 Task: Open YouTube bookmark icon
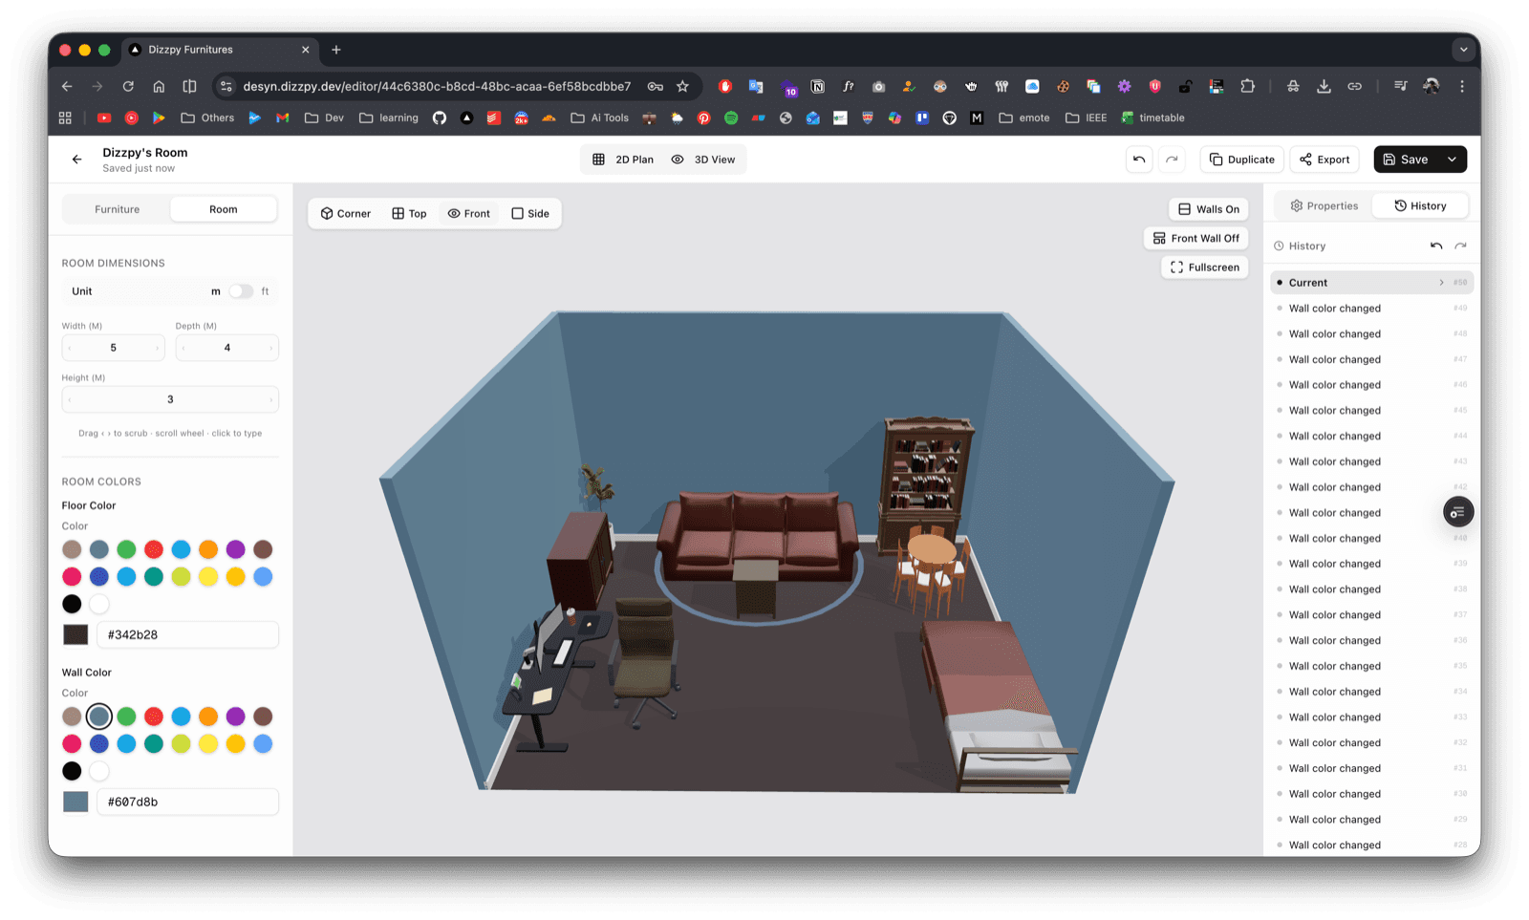[x=104, y=118]
